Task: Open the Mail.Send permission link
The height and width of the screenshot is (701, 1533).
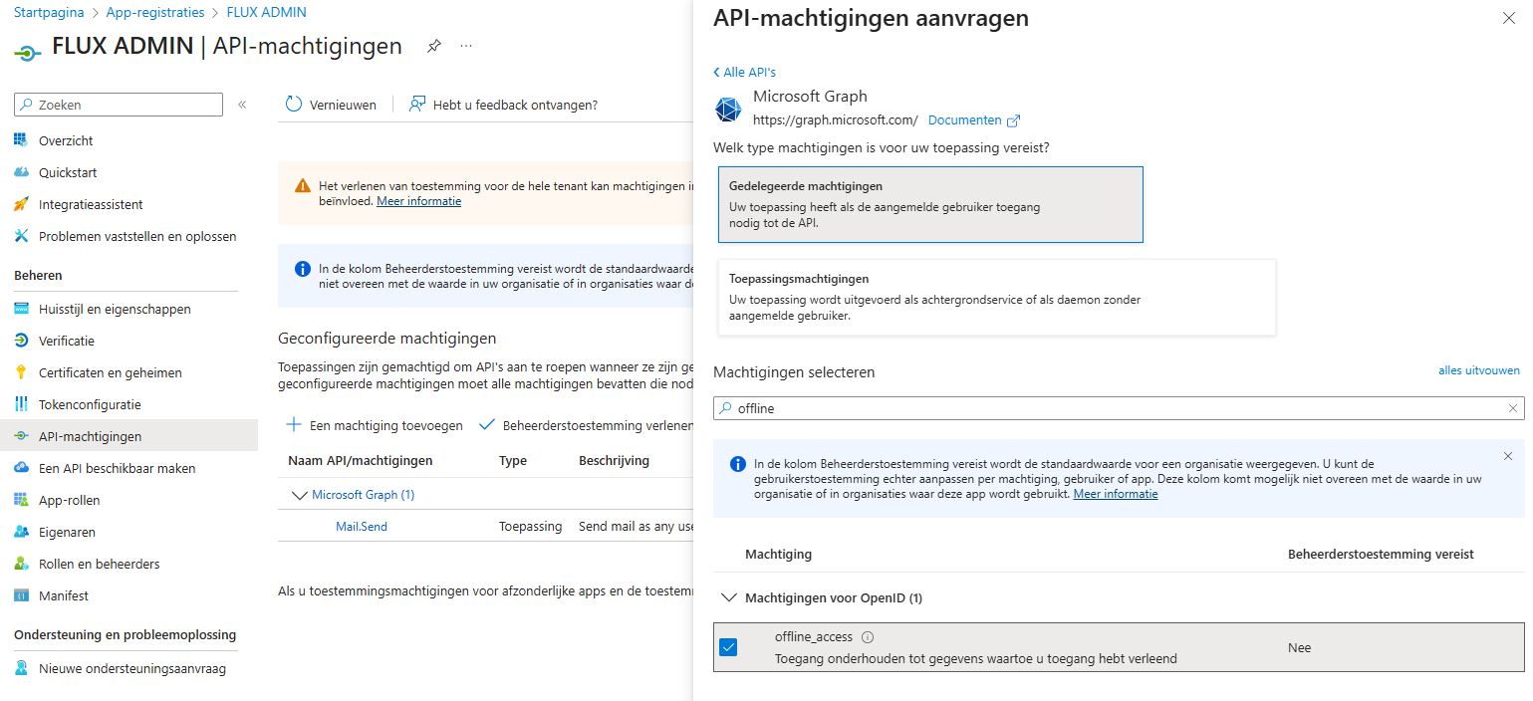Action: pos(362,526)
